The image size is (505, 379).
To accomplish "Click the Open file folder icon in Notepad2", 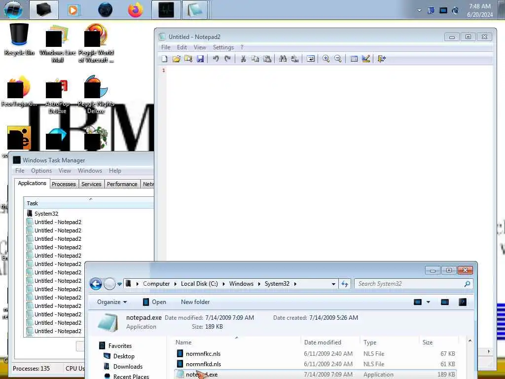I will point(177,59).
